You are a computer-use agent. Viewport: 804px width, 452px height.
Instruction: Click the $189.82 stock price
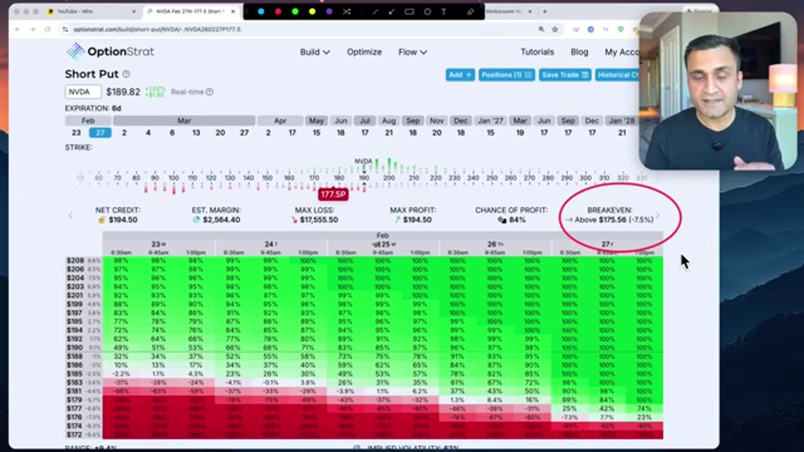pos(123,92)
